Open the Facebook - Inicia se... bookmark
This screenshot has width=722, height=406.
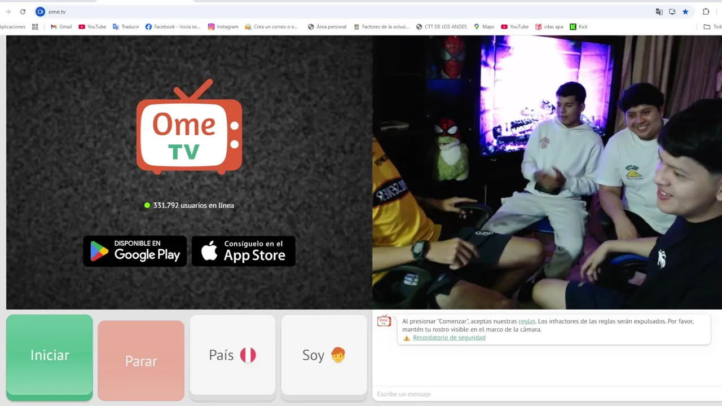pos(173,27)
